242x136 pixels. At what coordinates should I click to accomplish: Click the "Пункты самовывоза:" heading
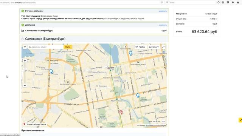tap(33, 130)
